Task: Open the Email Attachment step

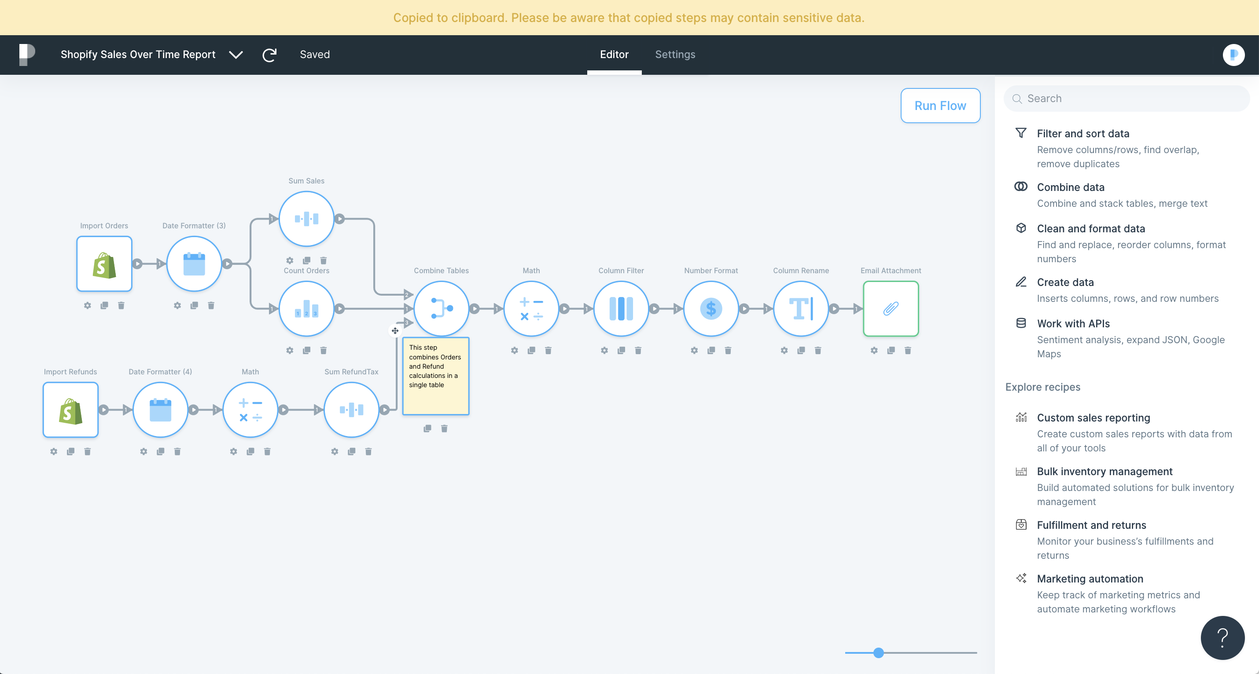Action: tap(891, 309)
